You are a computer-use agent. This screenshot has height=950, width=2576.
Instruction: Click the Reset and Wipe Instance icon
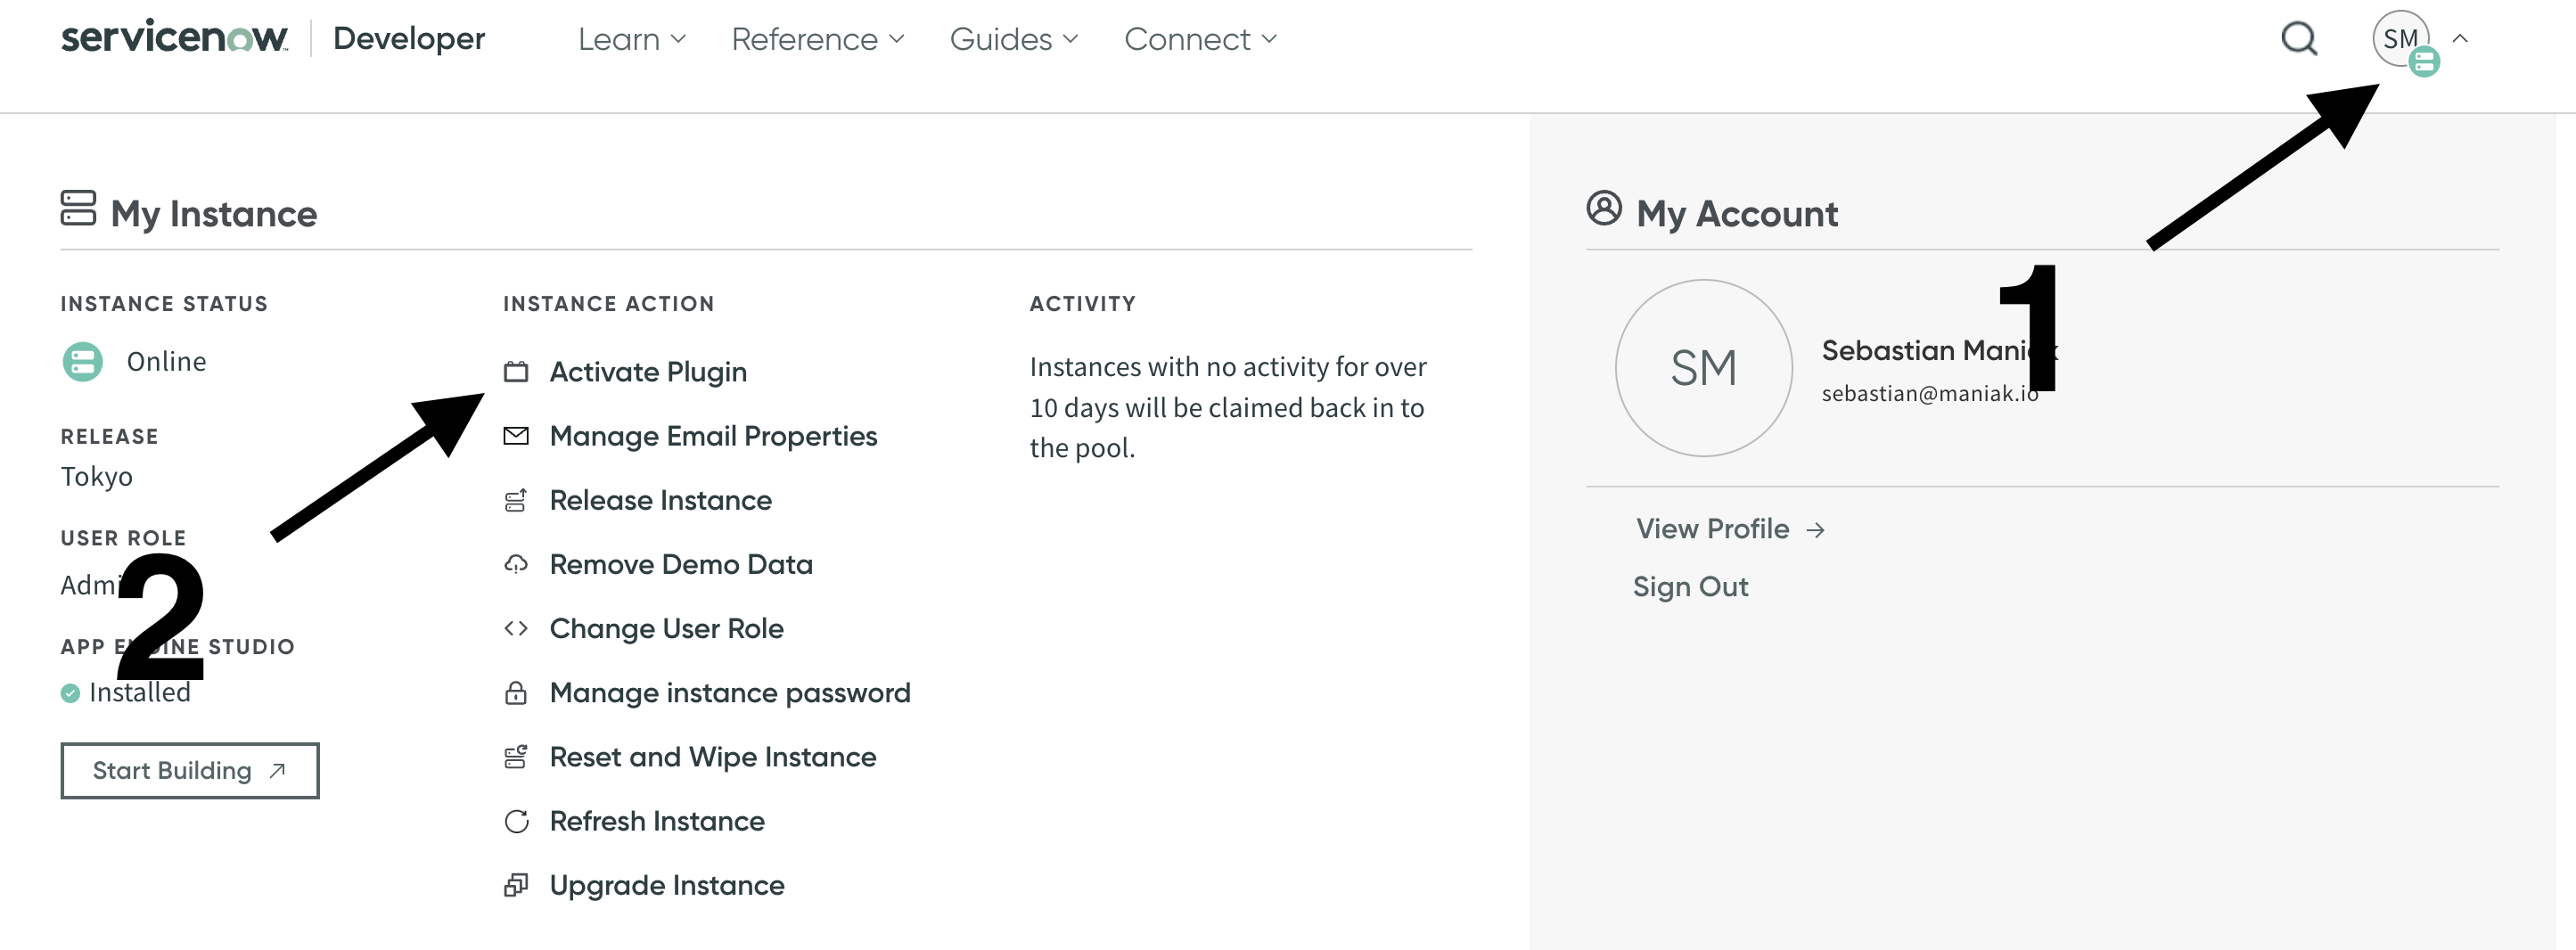point(516,757)
